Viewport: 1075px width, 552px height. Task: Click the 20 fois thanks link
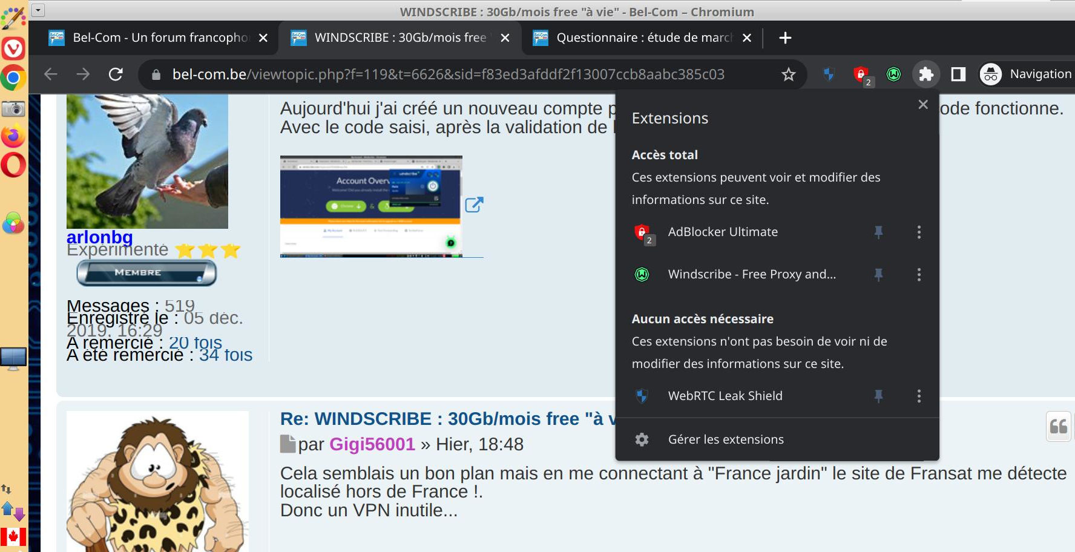(x=195, y=343)
